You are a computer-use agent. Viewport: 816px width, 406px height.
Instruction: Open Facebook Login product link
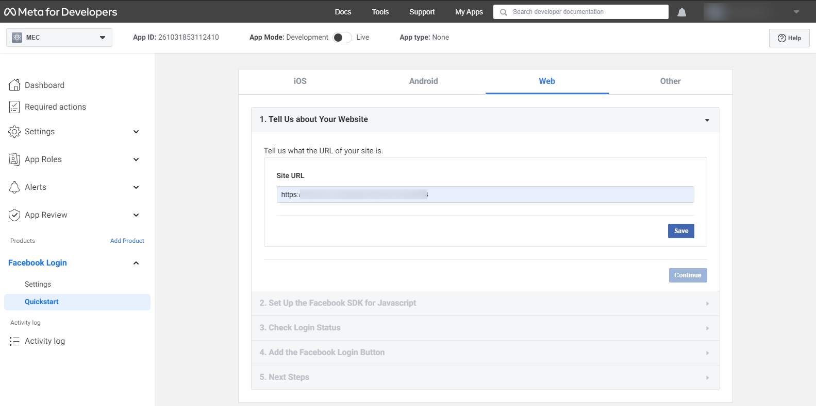point(38,263)
